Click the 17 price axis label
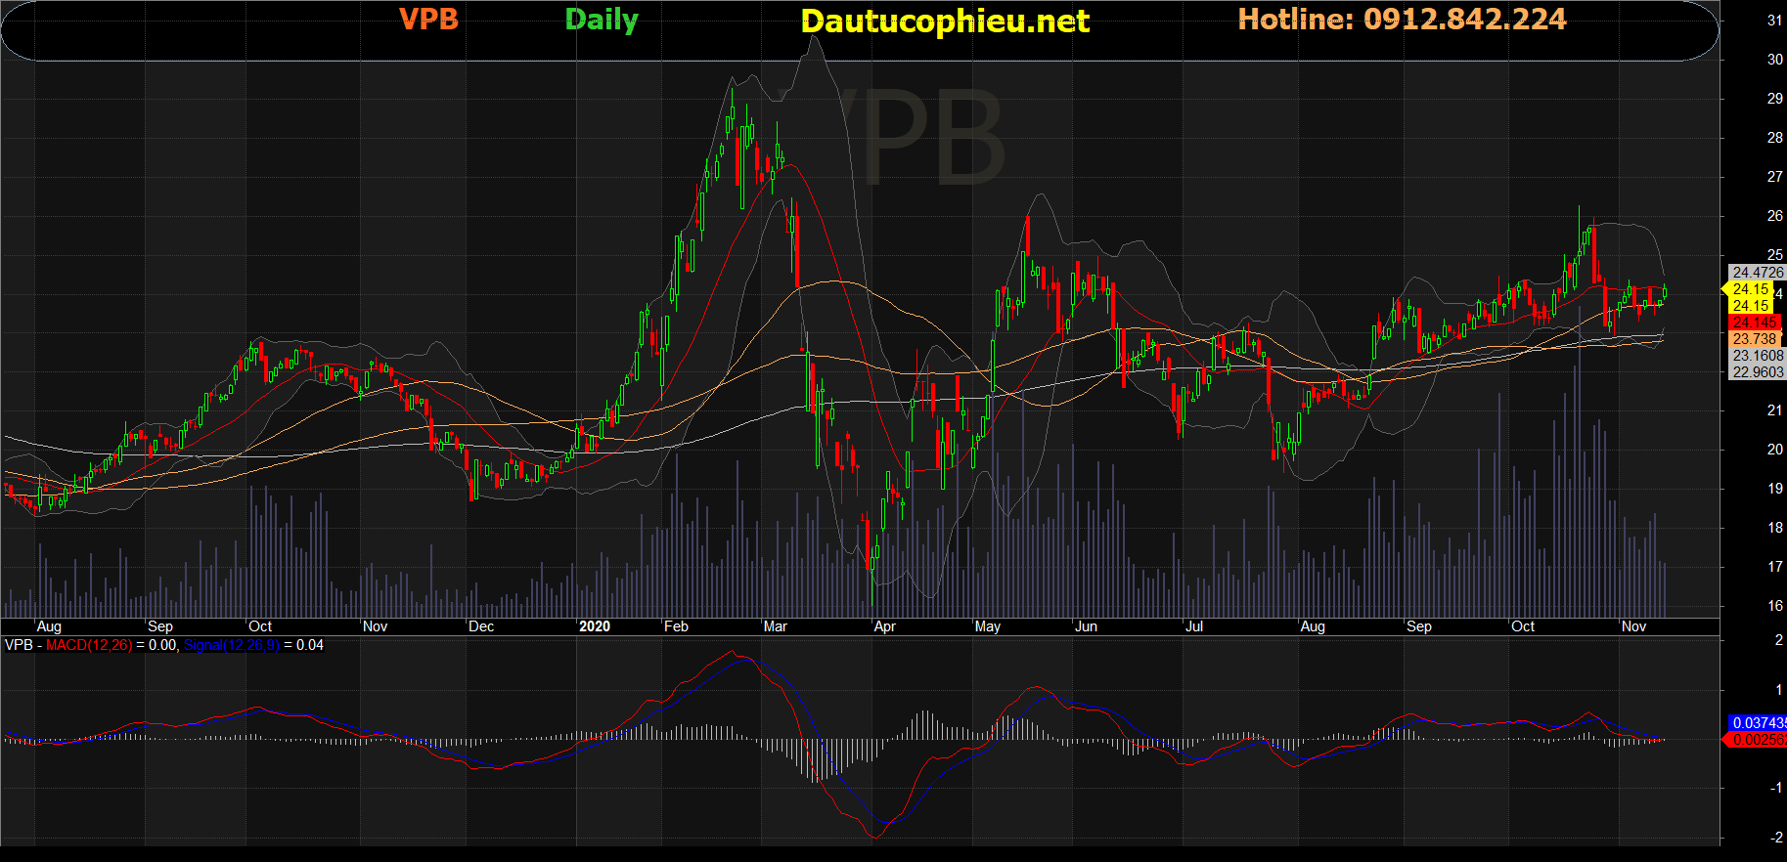This screenshot has height=862, width=1787. pyautogui.click(x=1774, y=567)
